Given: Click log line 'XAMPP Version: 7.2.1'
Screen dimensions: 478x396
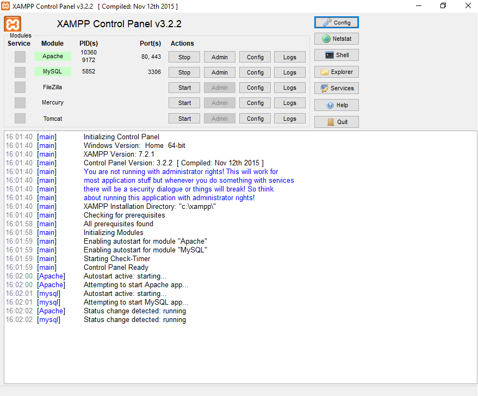Looking at the screenshot, I should [x=119, y=154].
